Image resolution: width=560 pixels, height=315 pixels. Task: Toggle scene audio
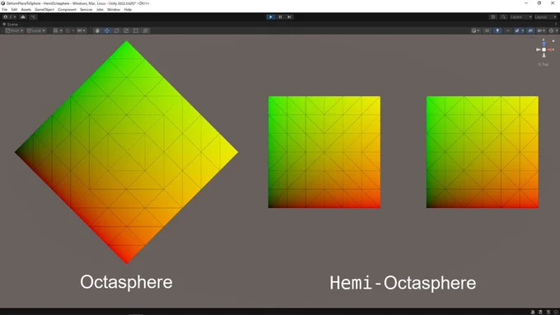[508, 30]
